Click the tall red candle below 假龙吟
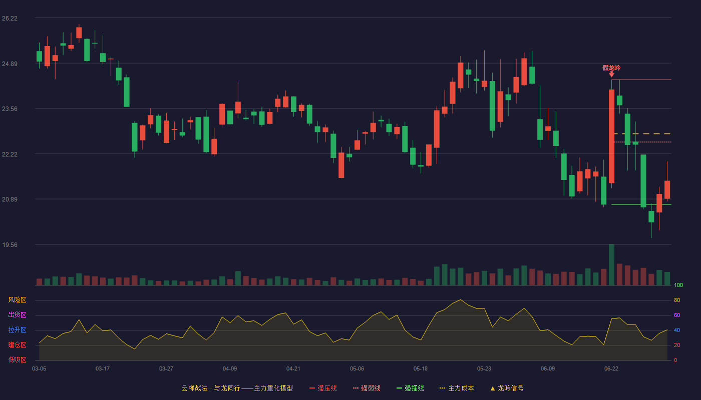The width and height of the screenshot is (701, 400). pos(611,136)
